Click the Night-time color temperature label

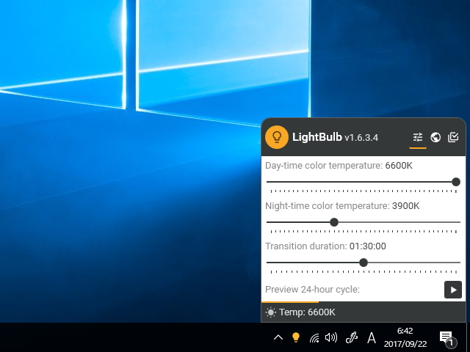tap(328, 206)
